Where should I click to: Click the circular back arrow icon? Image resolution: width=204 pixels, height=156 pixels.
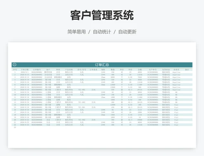(x=14, y=65)
